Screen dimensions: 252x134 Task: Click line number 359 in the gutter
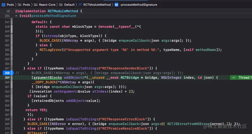7,78
